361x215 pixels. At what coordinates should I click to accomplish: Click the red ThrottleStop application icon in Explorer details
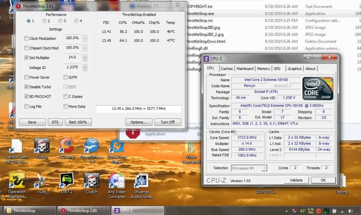(133, 134)
